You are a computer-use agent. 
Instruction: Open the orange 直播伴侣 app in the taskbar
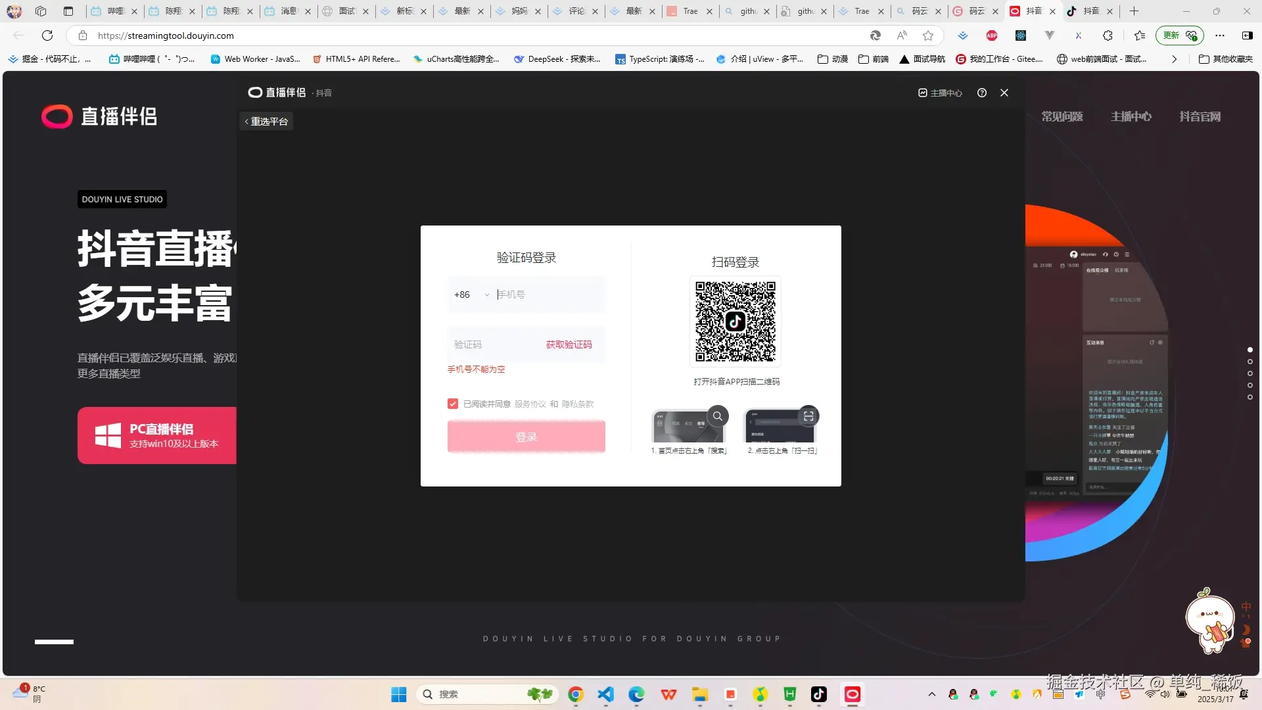tap(851, 694)
